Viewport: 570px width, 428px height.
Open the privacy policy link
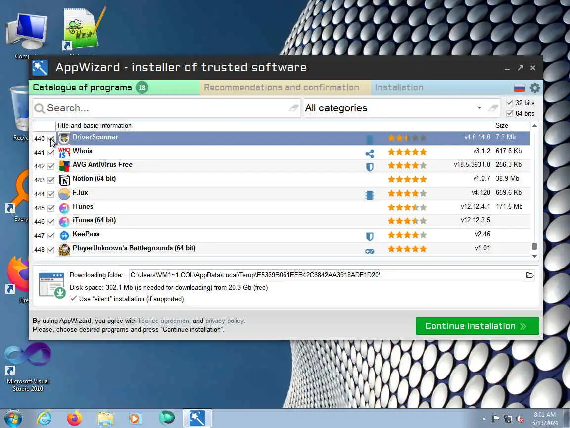[x=224, y=321]
